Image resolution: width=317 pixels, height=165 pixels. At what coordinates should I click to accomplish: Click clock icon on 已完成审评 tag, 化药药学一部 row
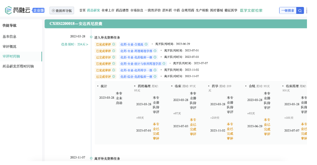tap(114, 70)
